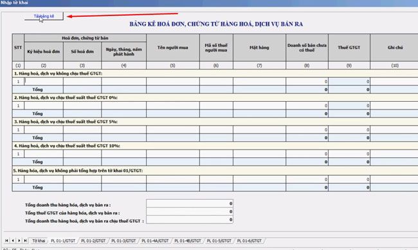Click Ký hiệu hoá đơn cell in 0% section
Screen dimensions: 418x250
44,106
